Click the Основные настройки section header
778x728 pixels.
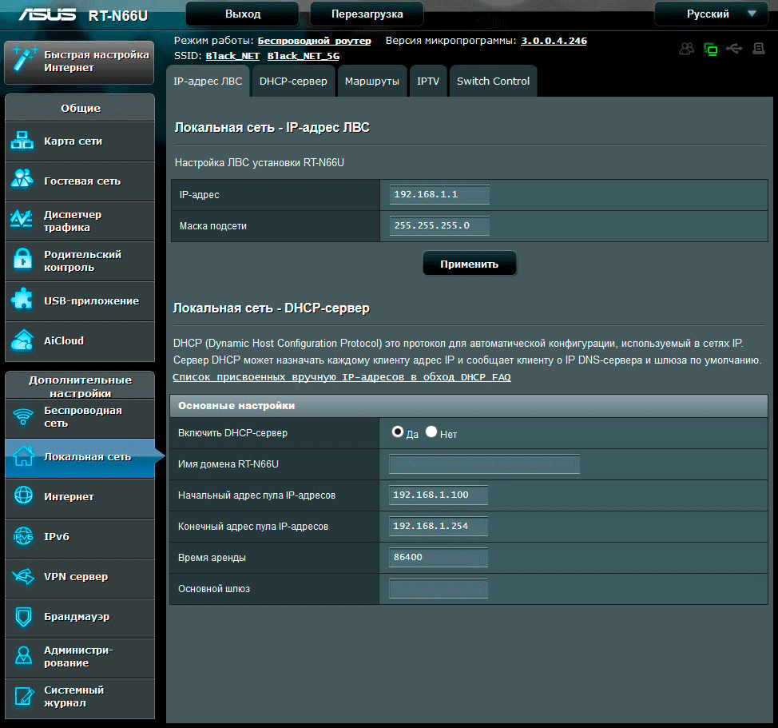(x=469, y=406)
